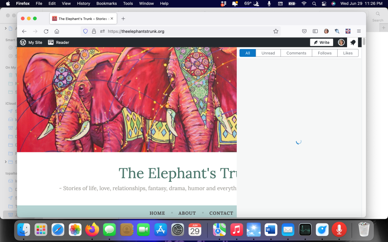This screenshot has height=242, width=388.
Task: Open a new tab with plus button
Action: click(123, 19)
